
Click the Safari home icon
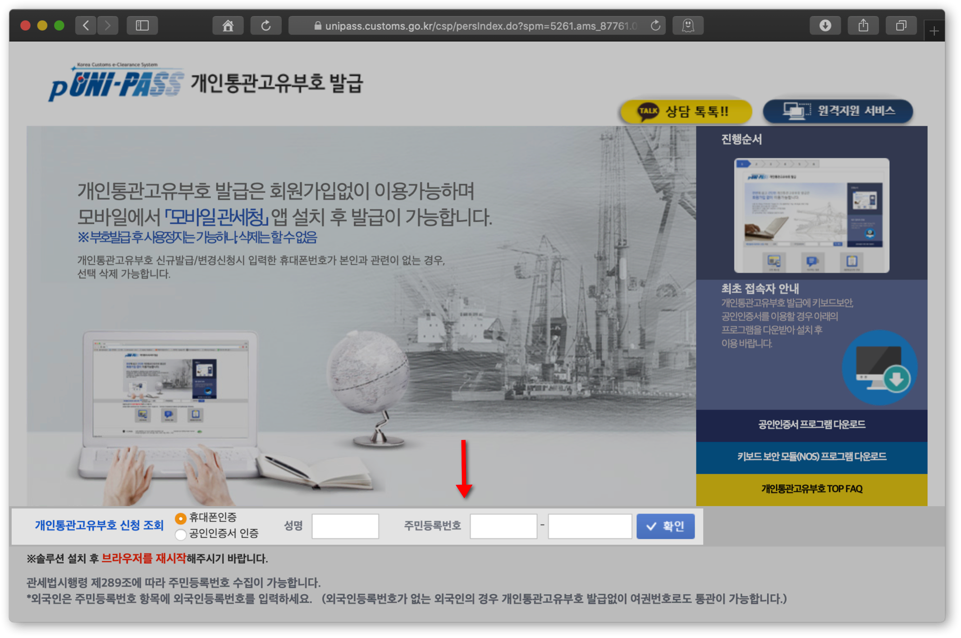pyautogui.click(x=228, y=26)
